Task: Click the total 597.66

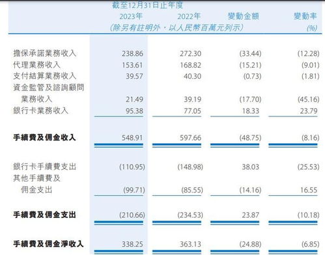Action: pyautogui.click(x=190, y=138)
